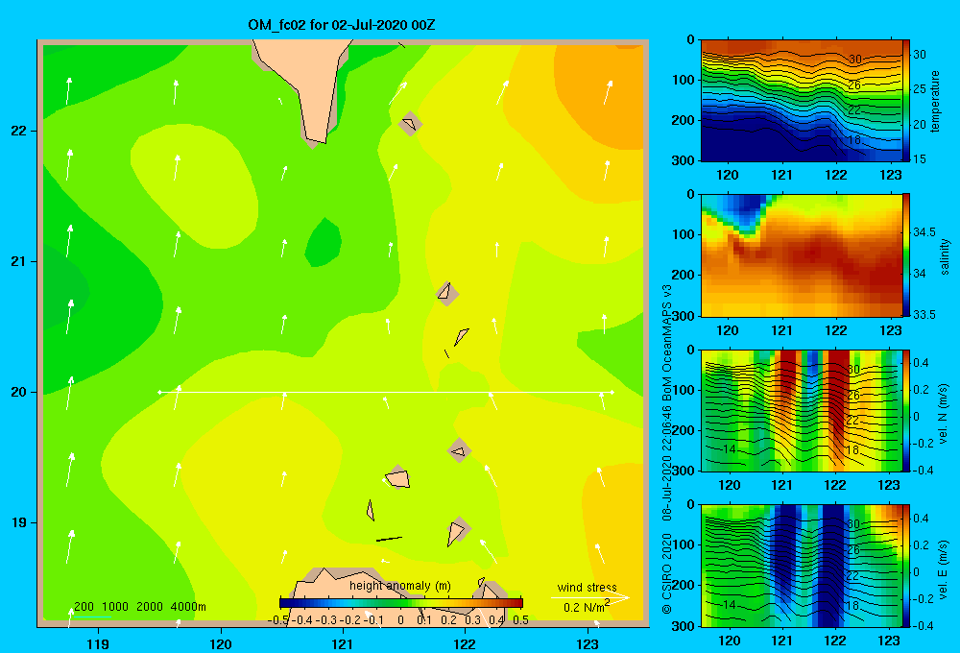Click the '0.2 N/m²' wind stress value
Screen dimensions: 960x653
[x=586, y=607]
